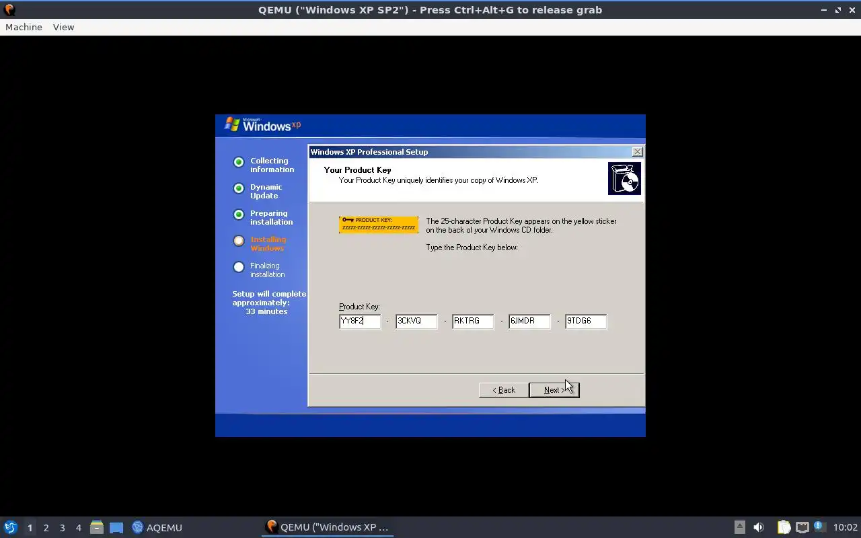Click the third product key field RKTRG
The width and height of the screenshot is (861, 538).
(x=473, y=321)
